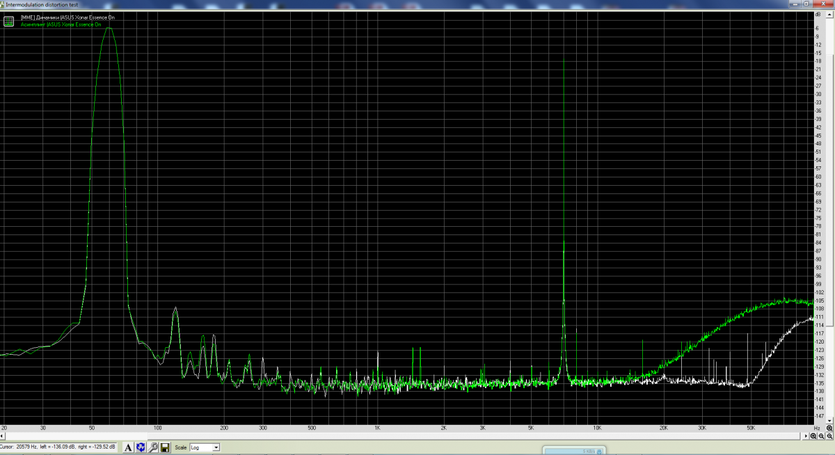Viewport: 835px width, 455px height.
Task: Zoom in on the frequency axis
Action: click(813, 436)
